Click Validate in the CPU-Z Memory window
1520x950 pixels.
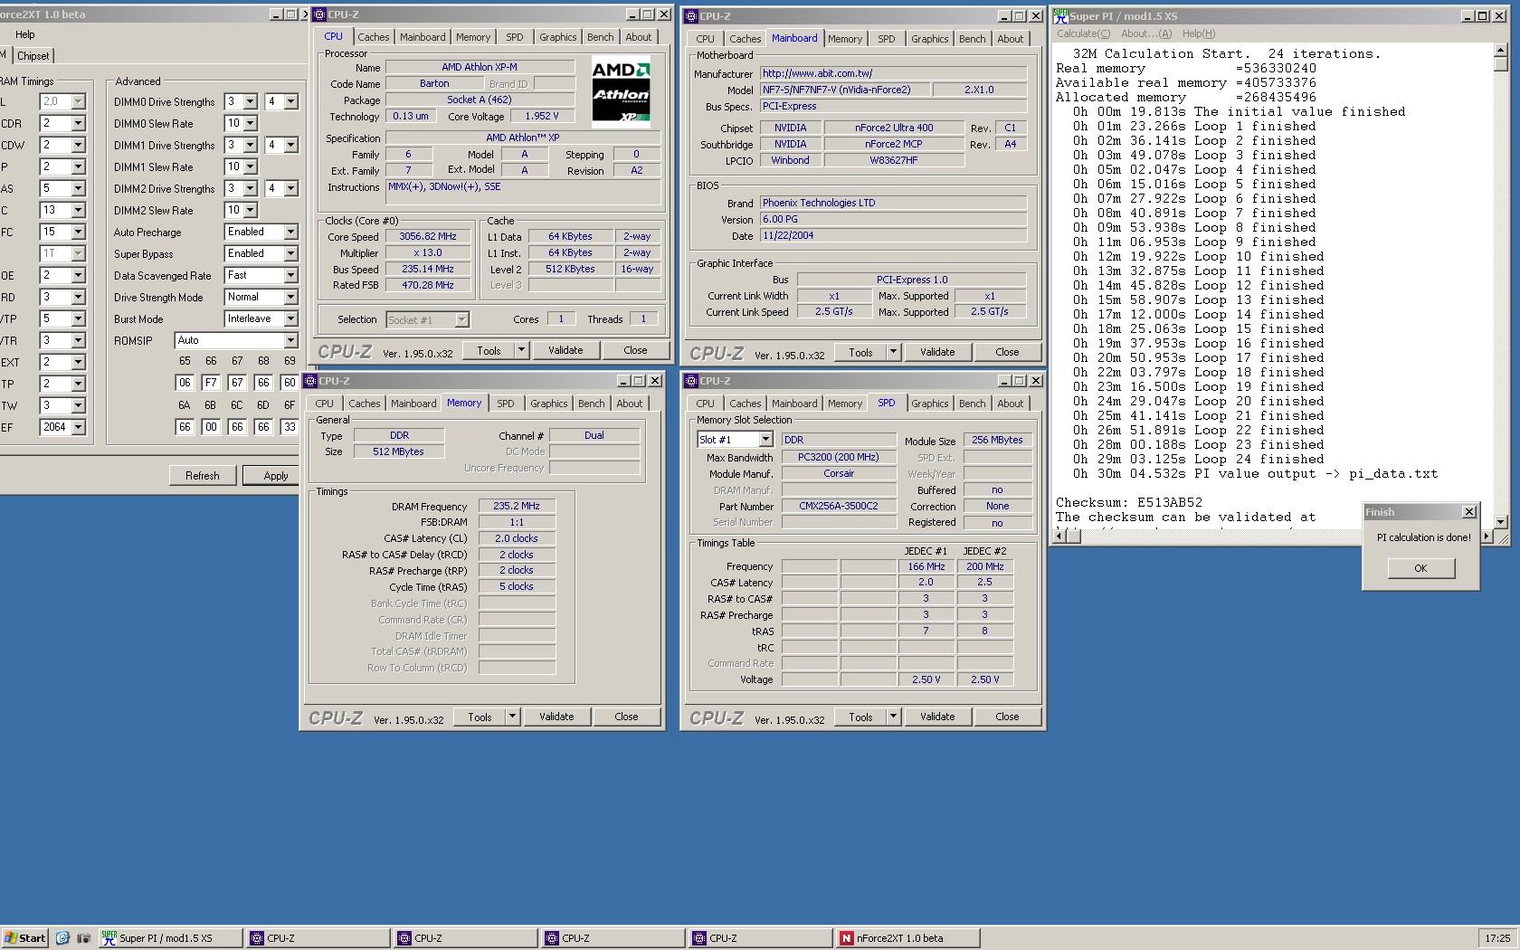coord(556,717)
